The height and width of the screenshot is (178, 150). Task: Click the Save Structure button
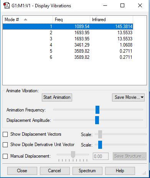coord(130,156)
